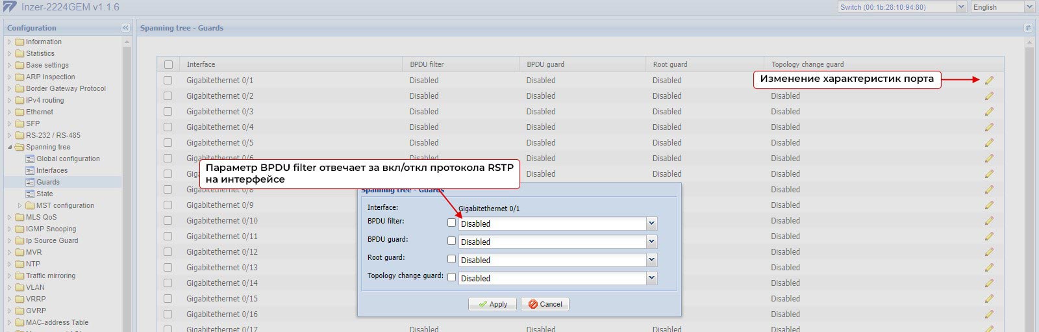Click the BPDU filter value field
The height and width of the screenshot is (332, 1039).
click(x=552, y=224)
